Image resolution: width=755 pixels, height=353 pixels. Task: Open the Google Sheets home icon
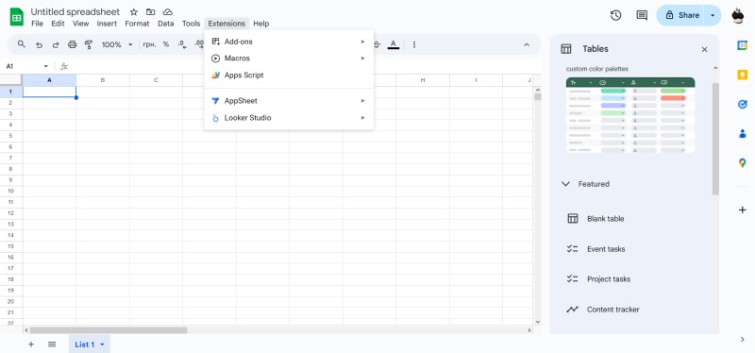(17, 17)
